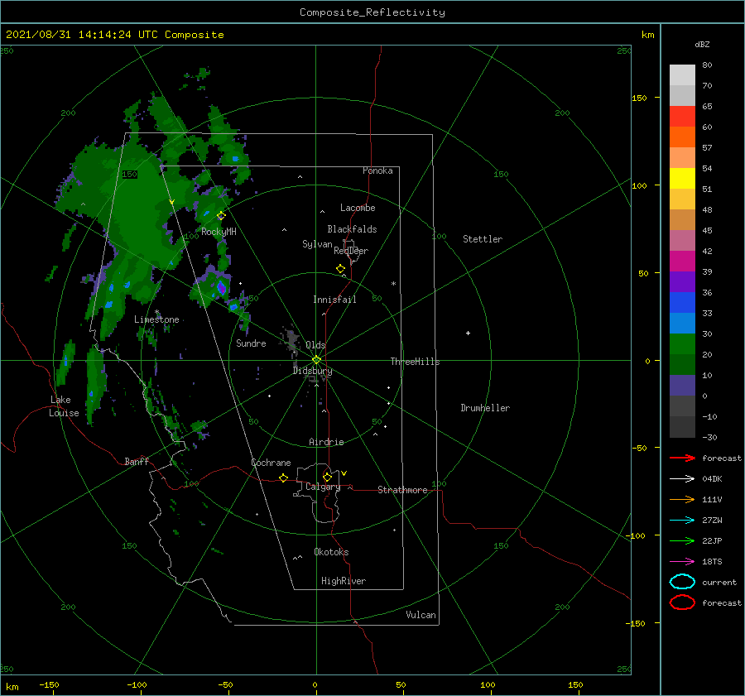Image resolution: width=745 pixels, height=696 pixels.
Task: Click the Strathmore label
Action: [402, 490]
